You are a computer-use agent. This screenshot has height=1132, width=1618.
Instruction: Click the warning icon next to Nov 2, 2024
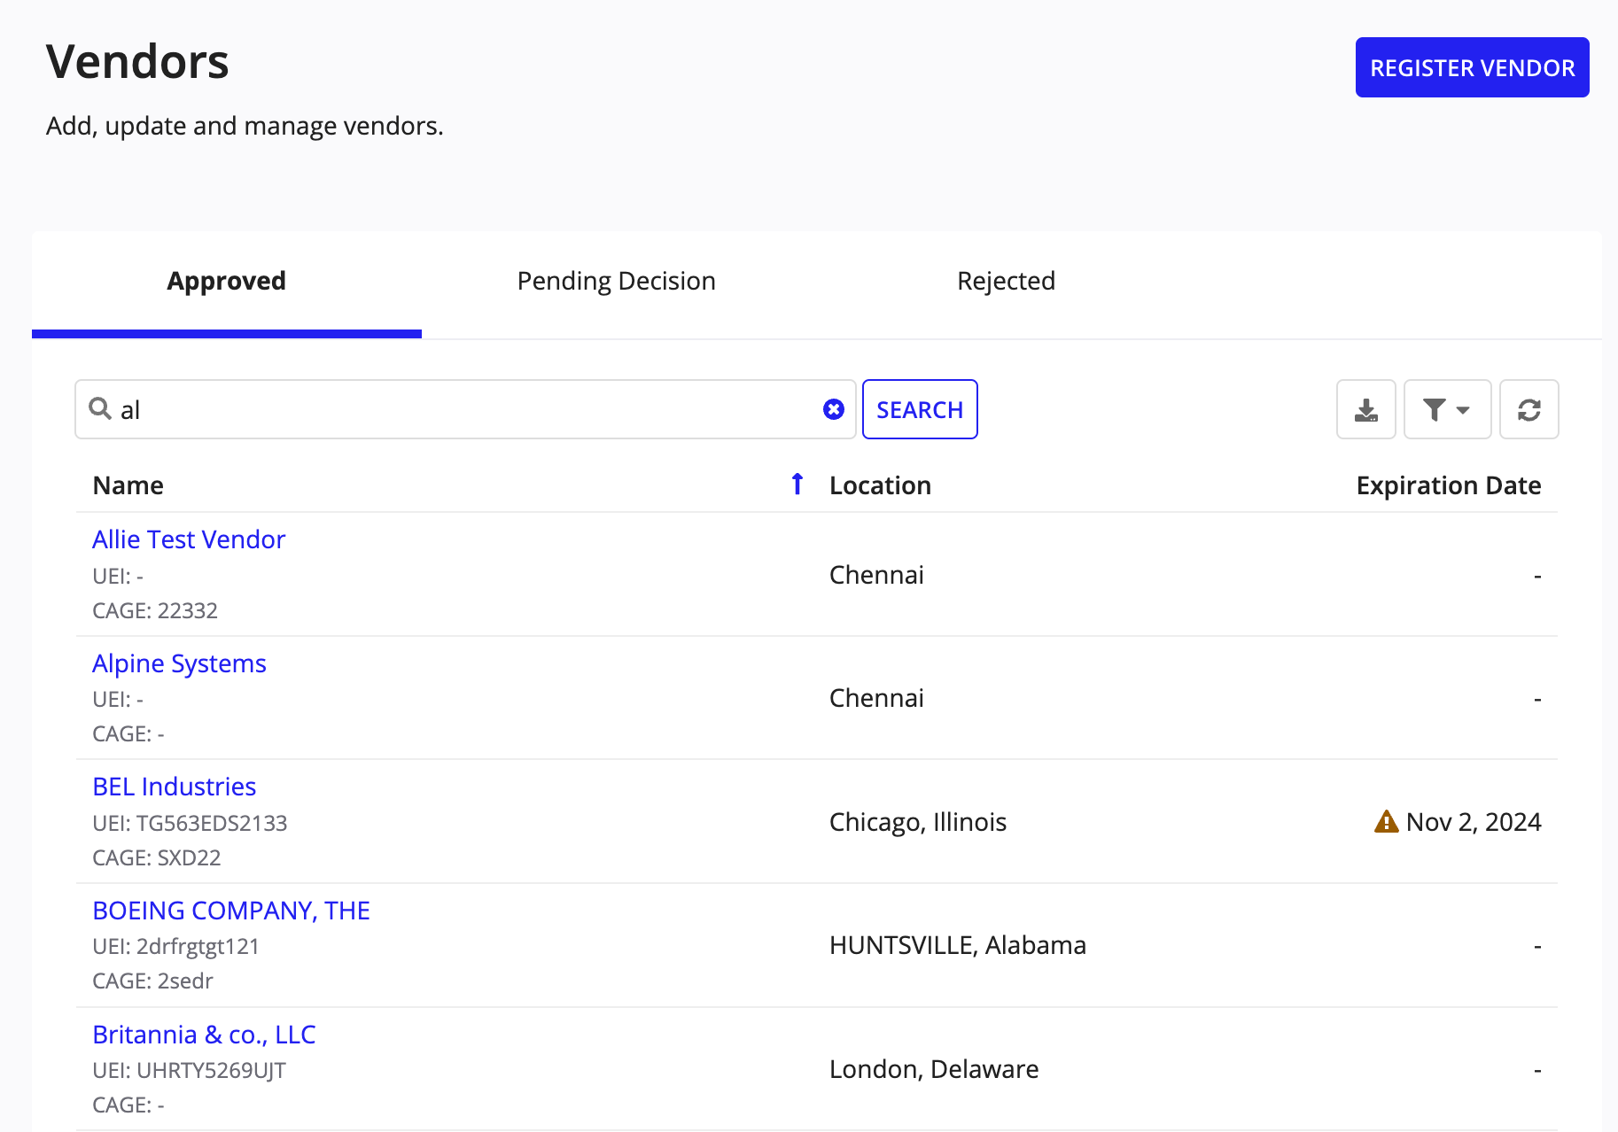click(1386, 822)
